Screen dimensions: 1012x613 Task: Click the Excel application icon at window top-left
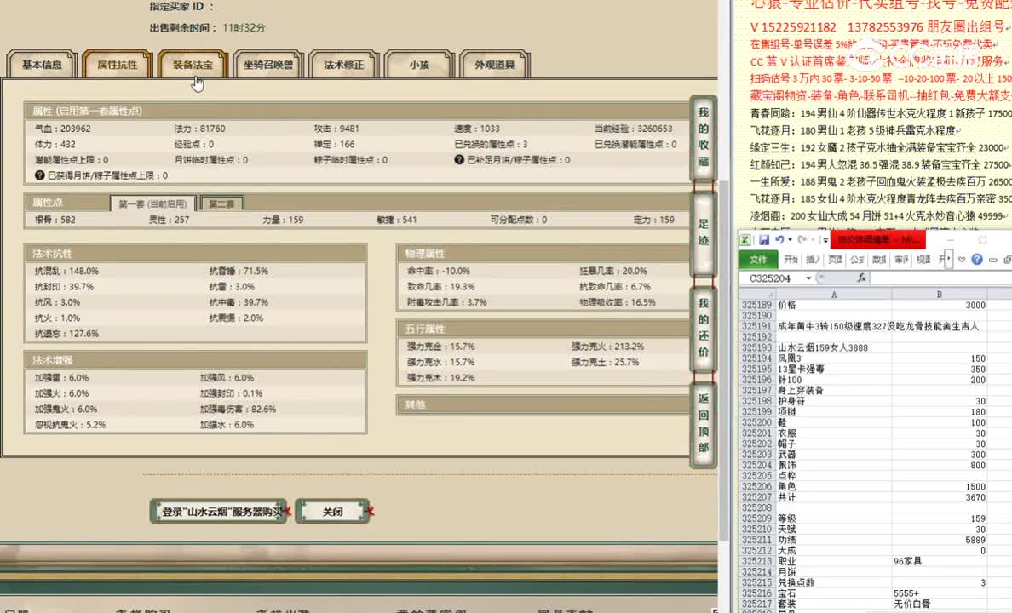pos(745,239)
